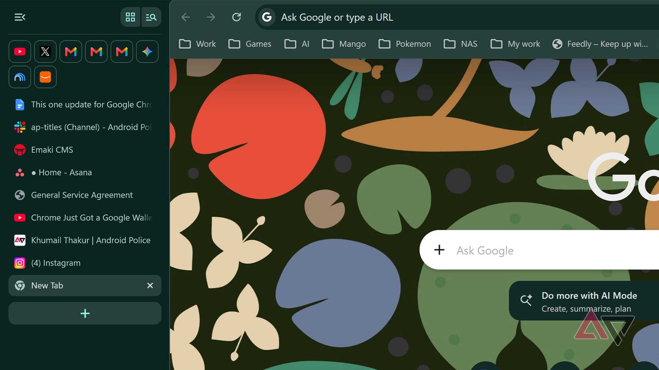Open the NAS bookmarks folder

[x=461, y=44]
